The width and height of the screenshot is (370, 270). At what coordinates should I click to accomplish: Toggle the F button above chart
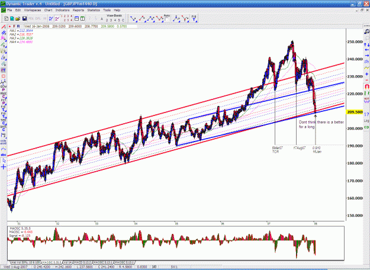point(14,27)
